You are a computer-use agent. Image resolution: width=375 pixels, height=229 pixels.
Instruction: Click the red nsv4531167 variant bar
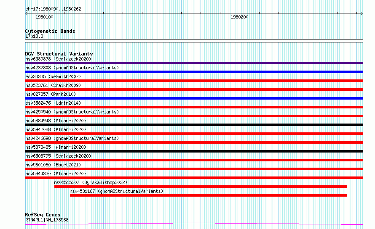click(x=209, y=195)
